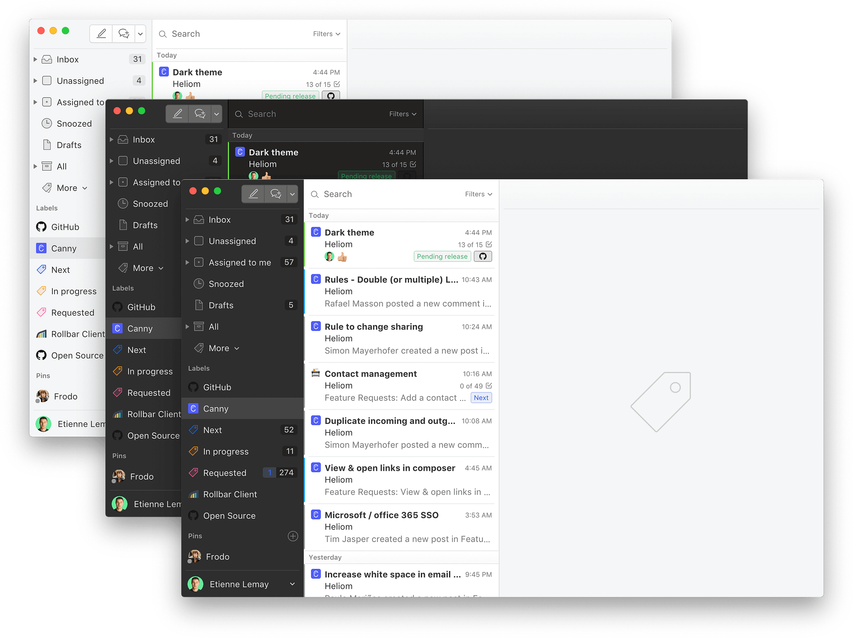Toggle task checkbox beside 13 of 15
This screenshot has width=853, height=638.
489,244
